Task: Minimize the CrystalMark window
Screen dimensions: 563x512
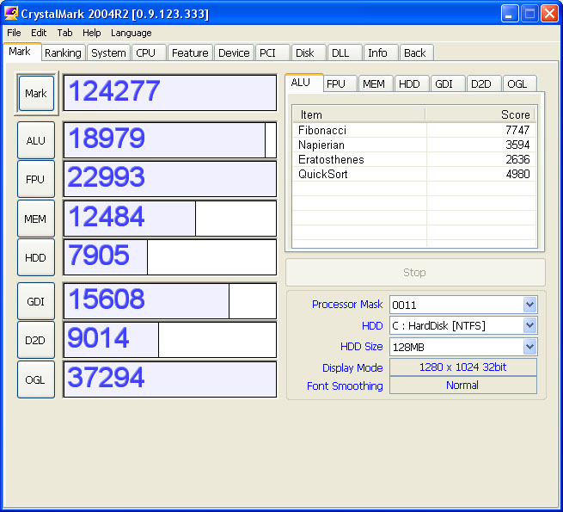Action: (510, 14)
